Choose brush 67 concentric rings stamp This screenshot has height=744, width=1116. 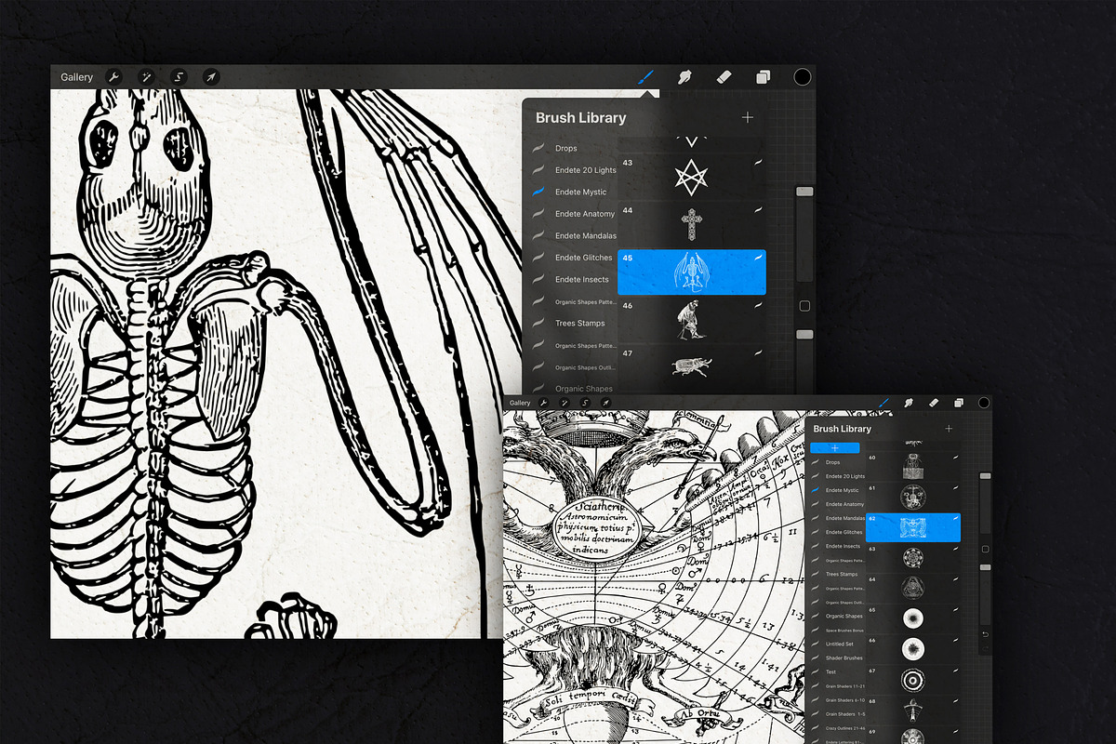pos(913,679)
